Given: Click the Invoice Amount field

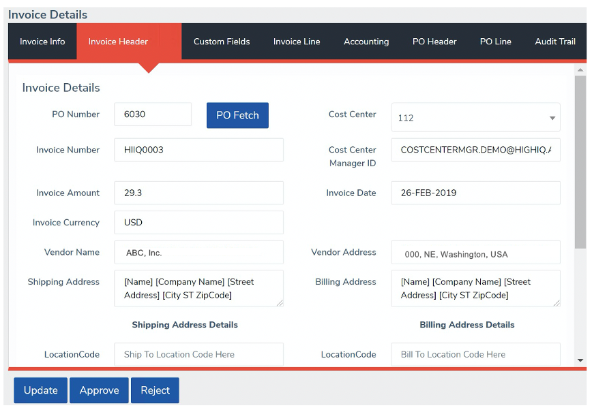Looking at the screenshot, I should pos(198,193).
